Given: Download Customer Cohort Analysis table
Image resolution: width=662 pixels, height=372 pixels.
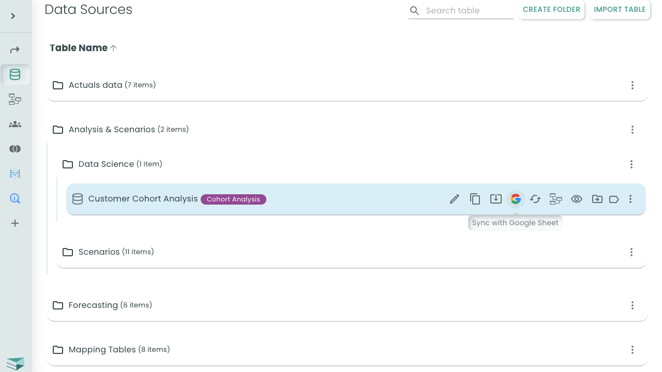Looking at the screenshot, I should (495, 199).
